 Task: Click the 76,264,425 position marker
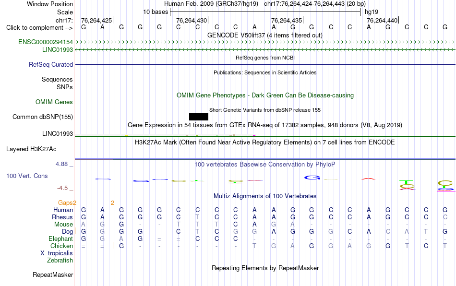tap(96, 20)
